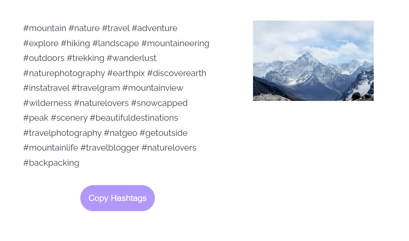The image size is (409, 241).
Task: Click the #beautifuldestinations hashtag
Action: [134, 118]
